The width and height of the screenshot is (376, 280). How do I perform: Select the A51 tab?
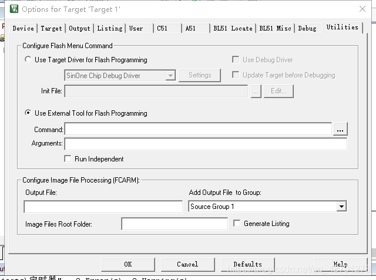tap(196, 28)
